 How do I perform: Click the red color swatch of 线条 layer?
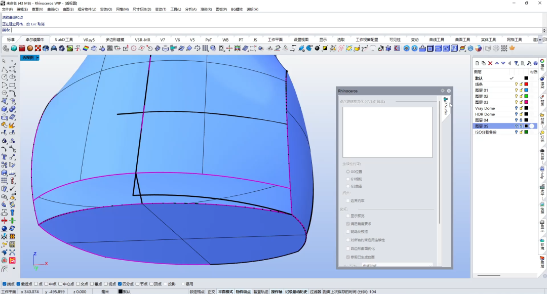[526, 85]
